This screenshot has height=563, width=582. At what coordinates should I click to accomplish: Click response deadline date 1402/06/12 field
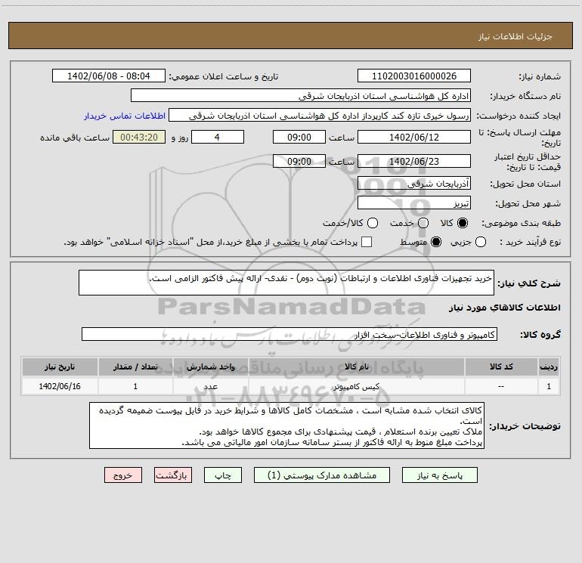tap(414, 137)
